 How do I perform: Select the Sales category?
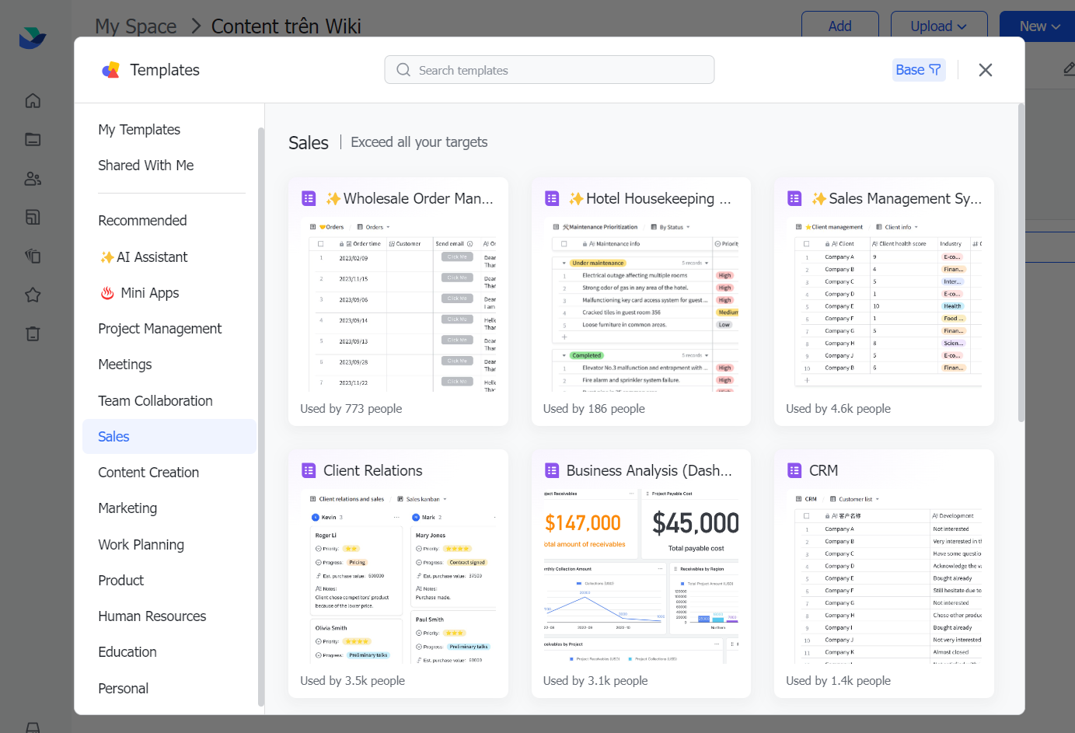169,437
